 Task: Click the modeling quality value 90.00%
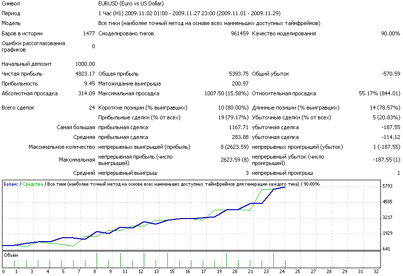click(391, 33)
